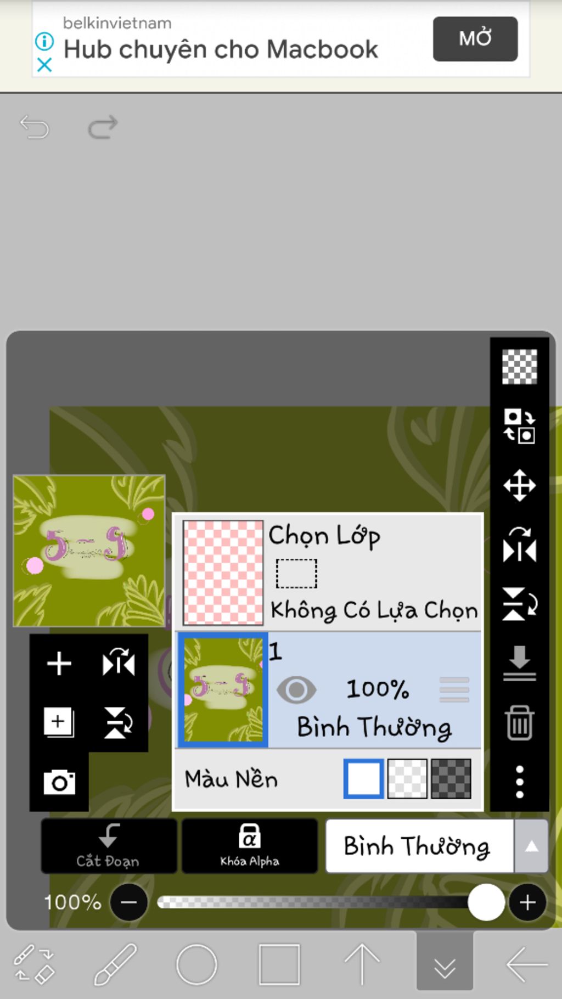Expand blend mode list arrow
Screen dimensions: 562x999
tap(531, 846)
